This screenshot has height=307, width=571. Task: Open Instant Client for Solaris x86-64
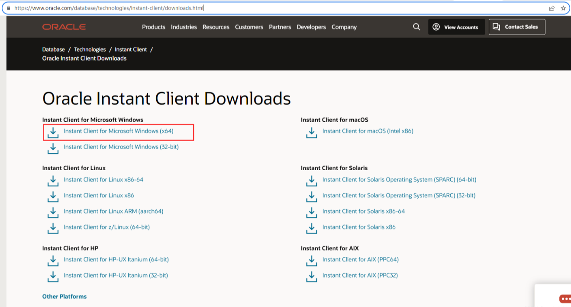[364, 211]
